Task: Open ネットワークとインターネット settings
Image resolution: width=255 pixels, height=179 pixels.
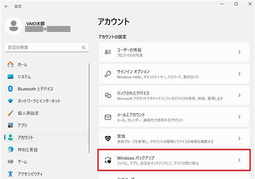Action: 39,101
